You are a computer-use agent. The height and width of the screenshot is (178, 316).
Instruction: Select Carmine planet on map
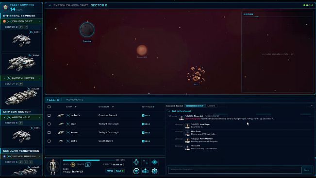point(87,30)
